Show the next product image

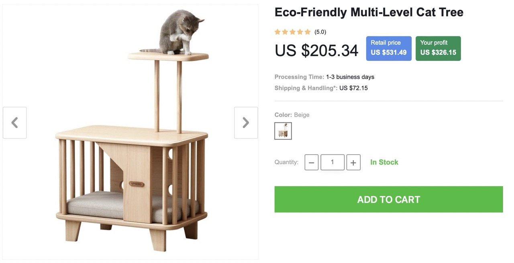(246, 122)
